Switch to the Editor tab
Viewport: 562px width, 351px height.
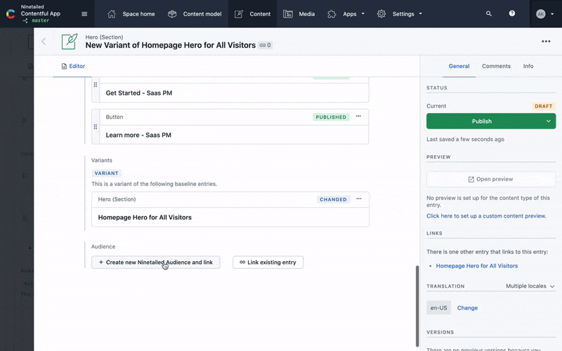pyautogui.click(x=73, y=66)
